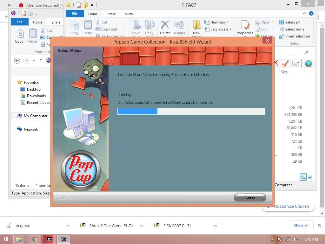Click Cut in FIFA07 ribbon
This screenshot has width=325, height=244.
(102, 22)
